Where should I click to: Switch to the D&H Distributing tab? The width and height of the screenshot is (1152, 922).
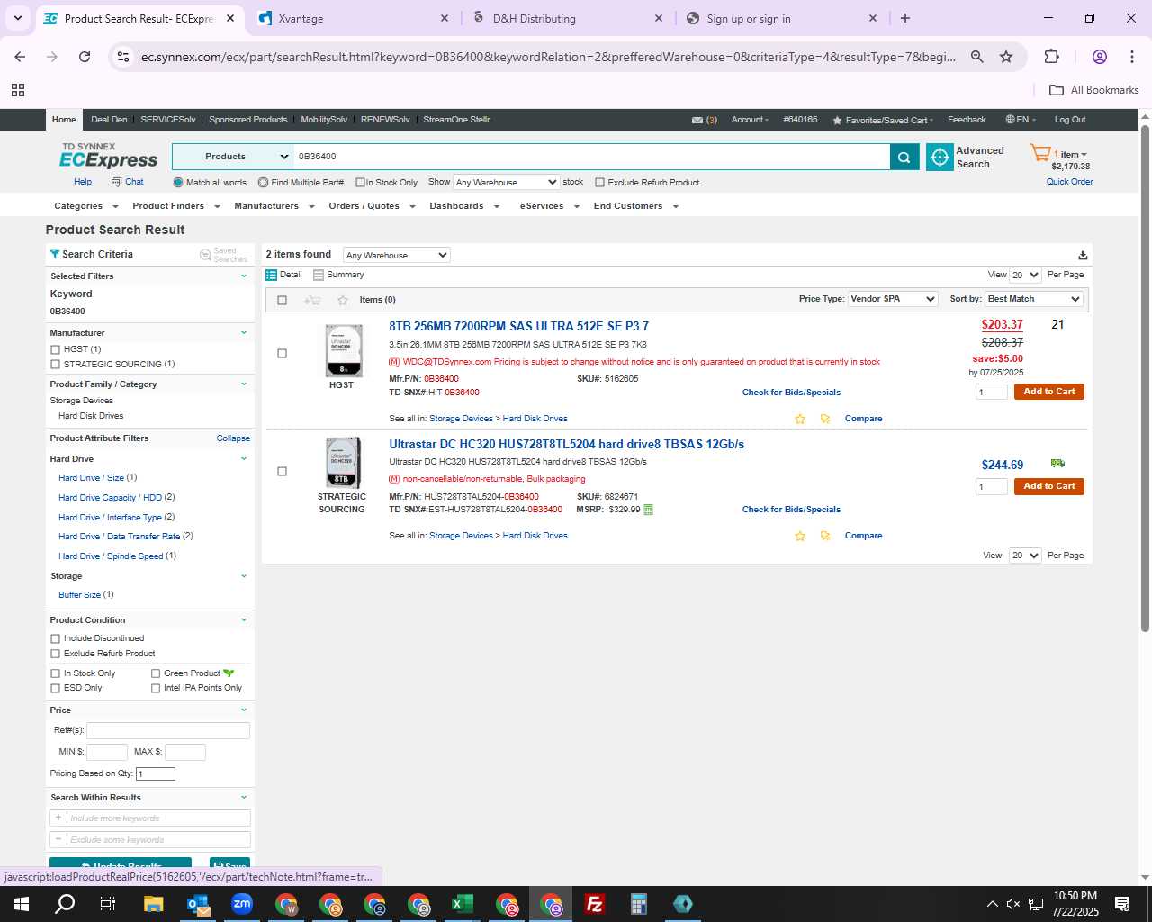pyautogui.click(x=567, y=18)
